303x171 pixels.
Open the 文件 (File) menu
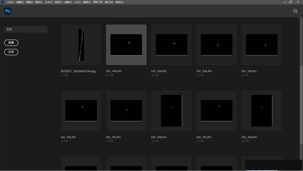pos(11,2)
